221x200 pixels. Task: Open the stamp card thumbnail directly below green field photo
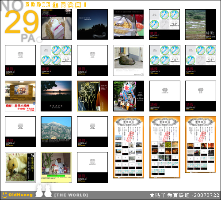(201, 60)
